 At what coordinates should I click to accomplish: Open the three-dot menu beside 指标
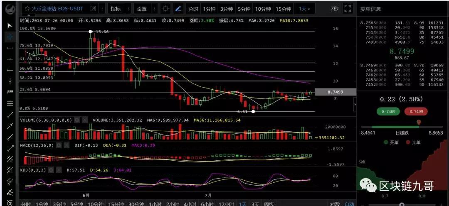(x=128, y=9)
